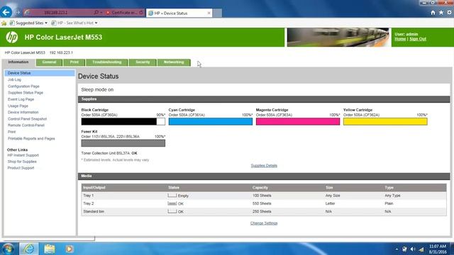Open File Explorer from taskbar

50,249
